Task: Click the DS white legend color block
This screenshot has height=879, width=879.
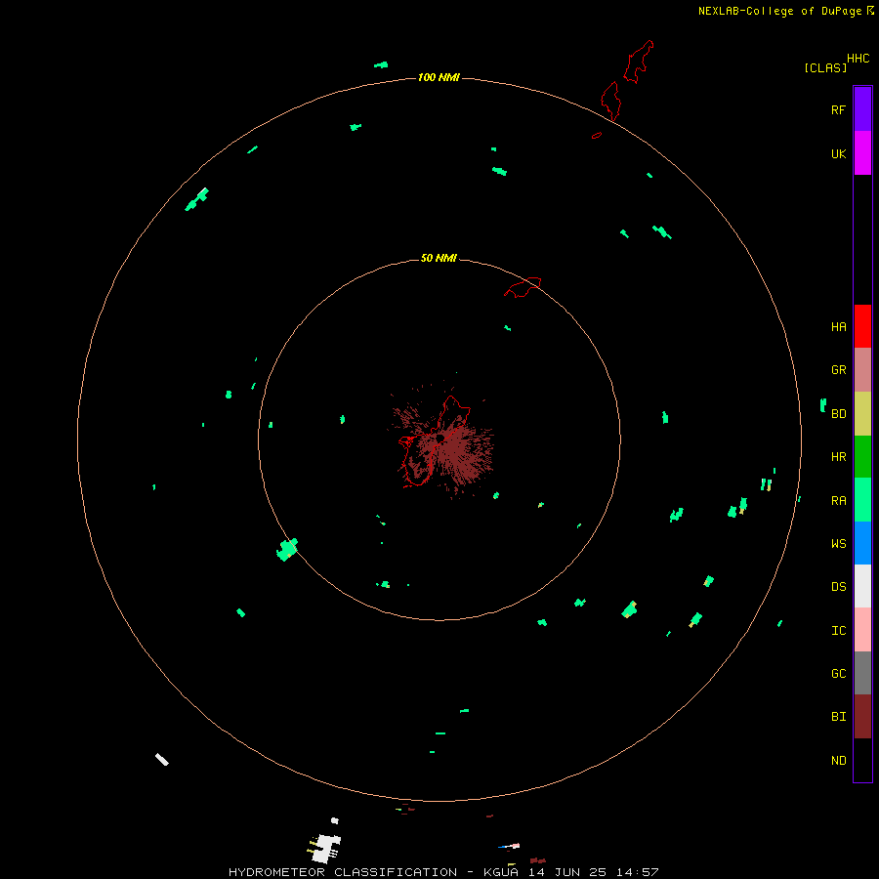Action: [x=862, y=586]
